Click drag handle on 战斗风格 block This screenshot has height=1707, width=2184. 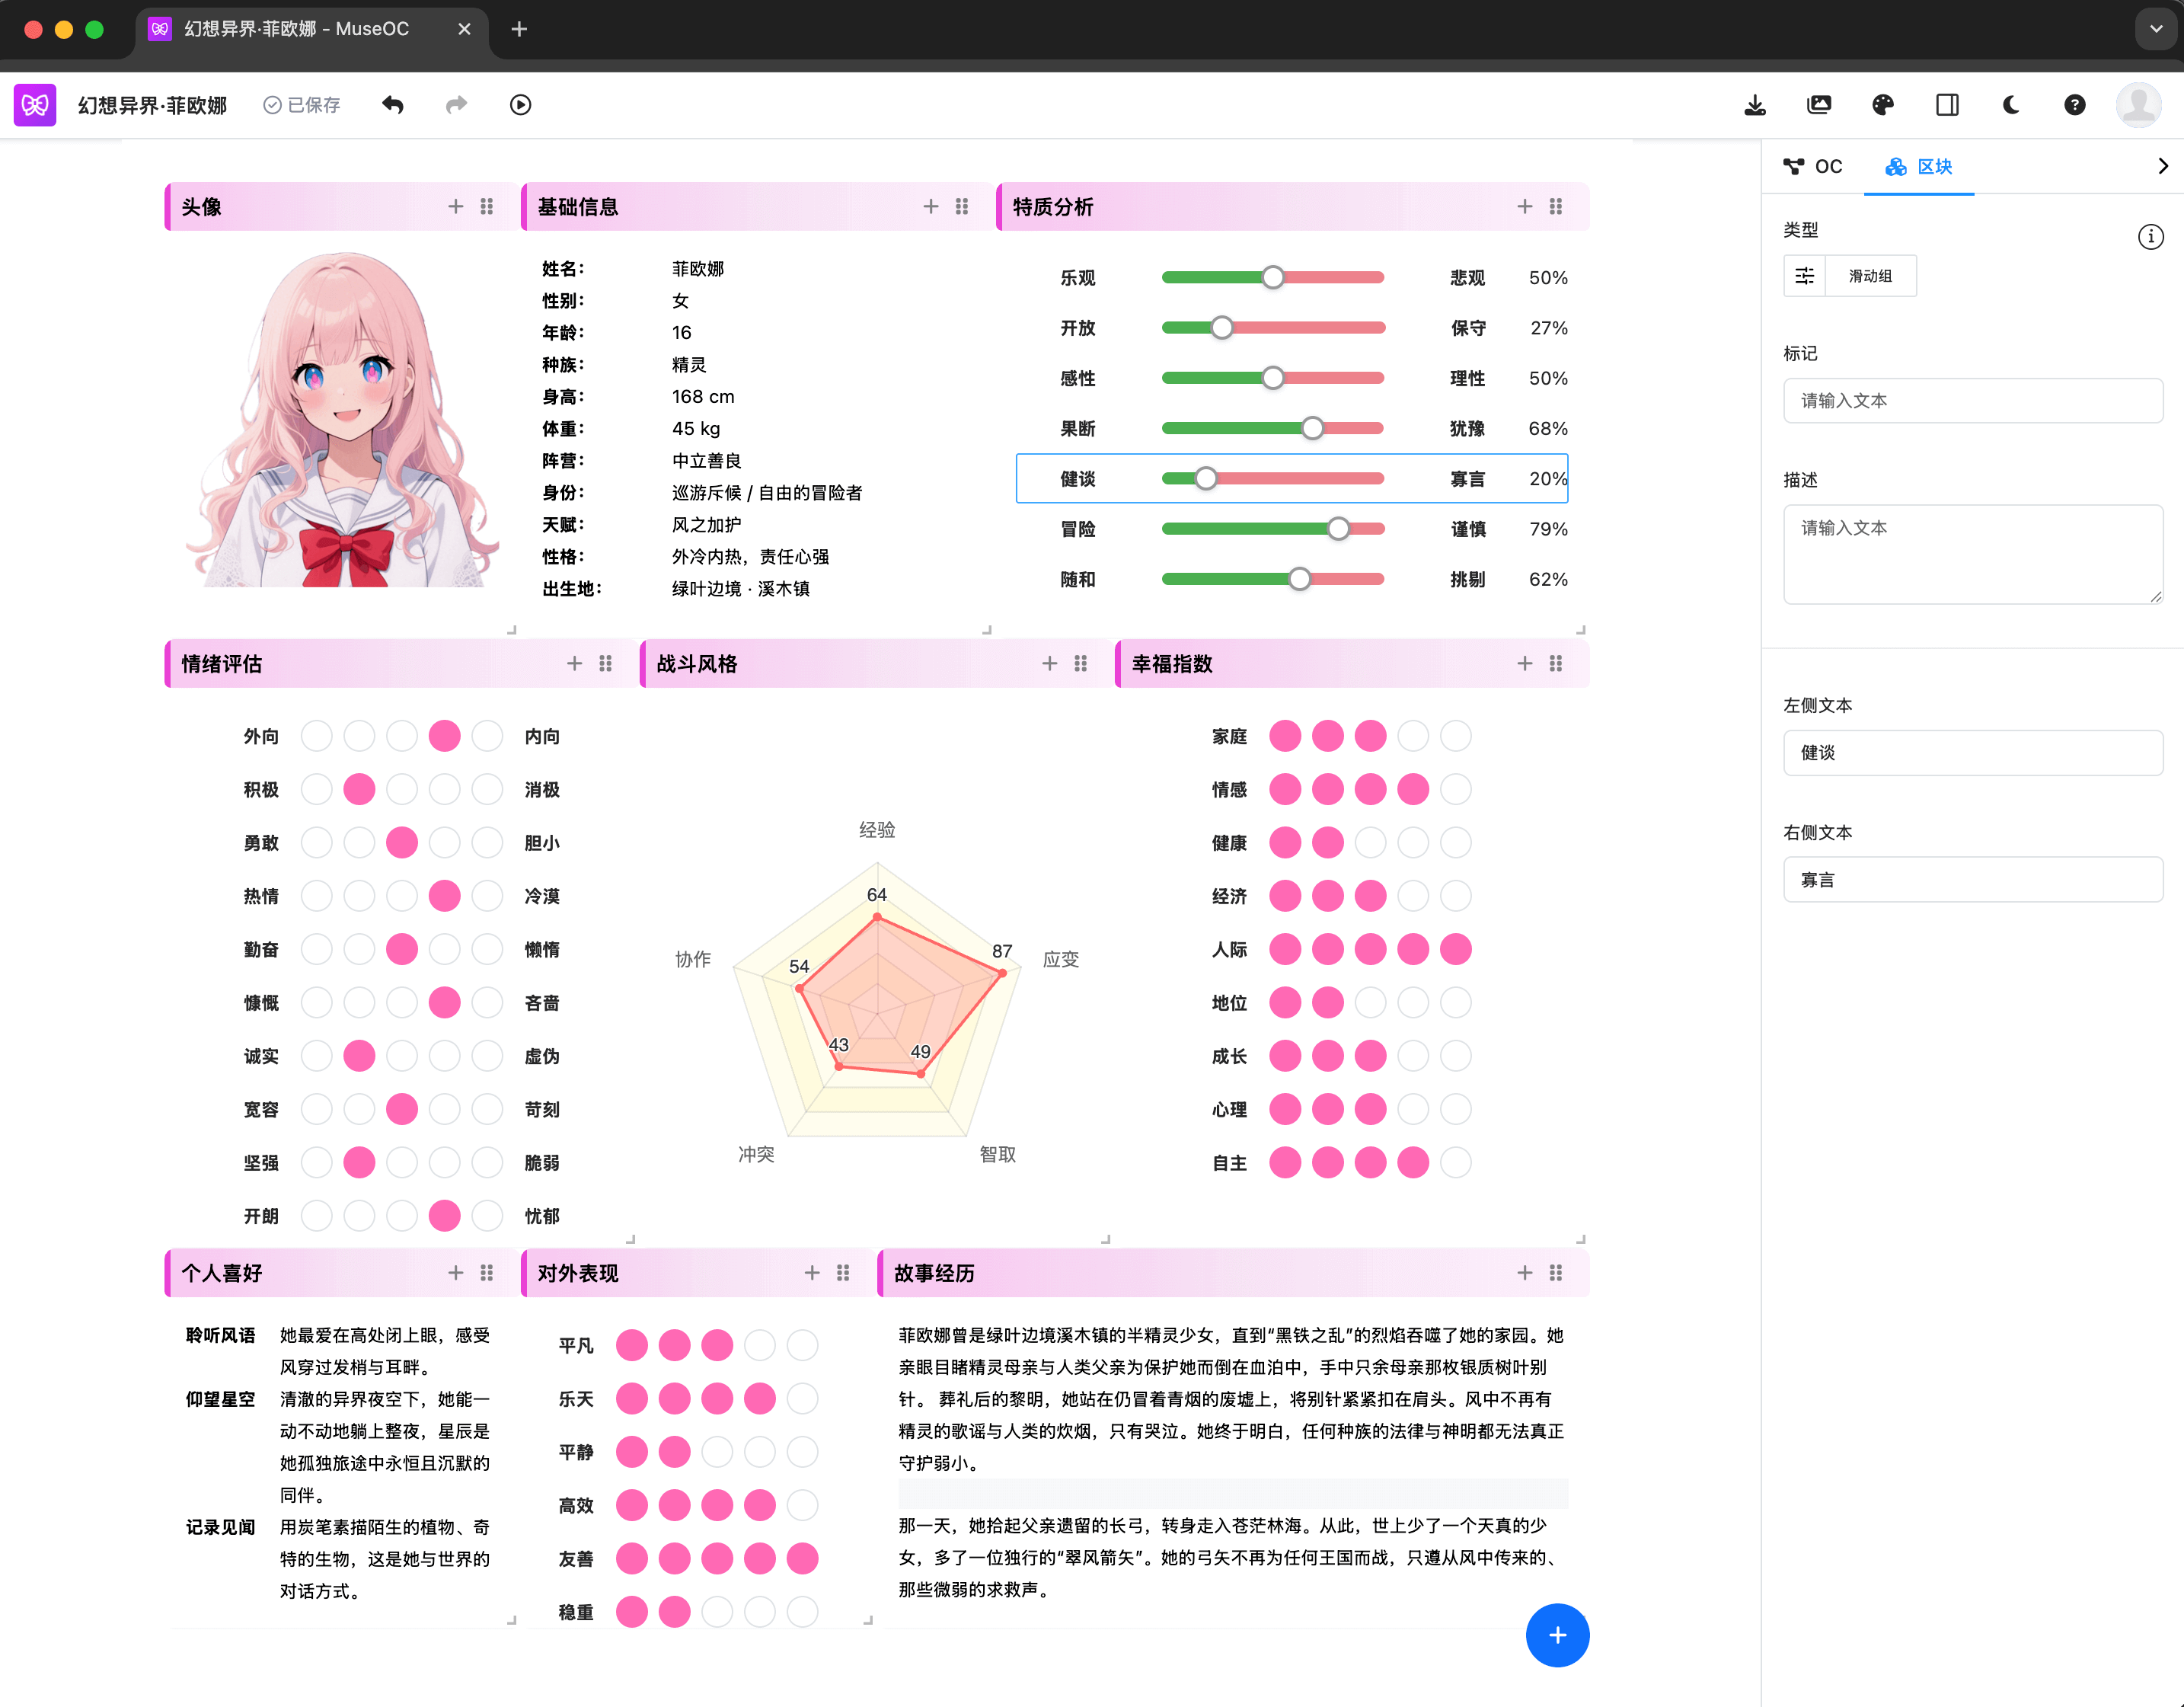tap(1080, 663)
